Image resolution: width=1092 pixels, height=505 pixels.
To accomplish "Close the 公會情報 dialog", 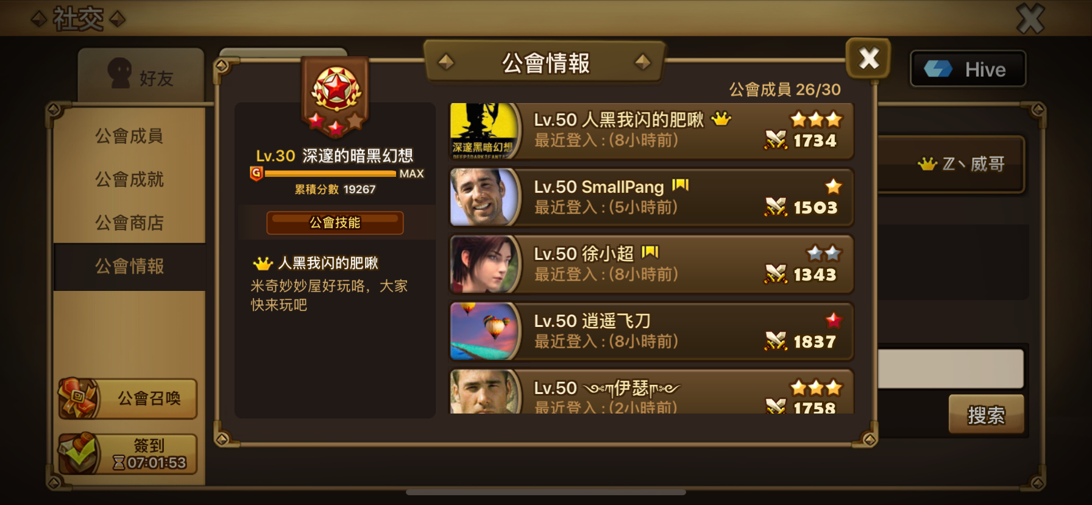I will (x=868, y=59).
